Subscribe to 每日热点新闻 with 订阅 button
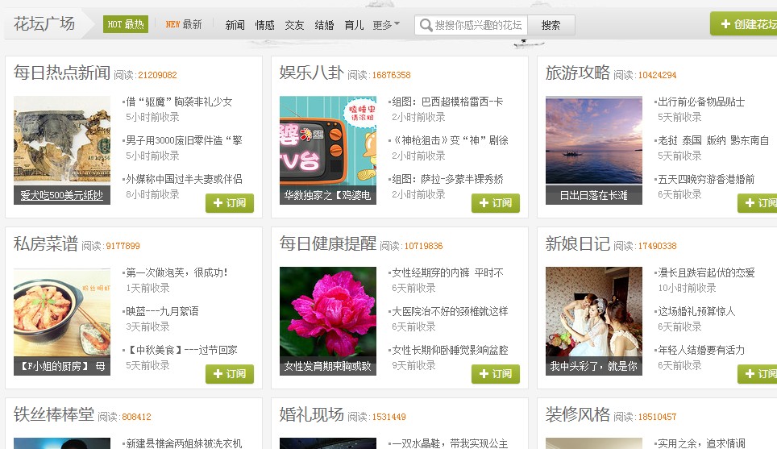Image resolution: width=777 pixels, height=449 pixels. [x=230, y=202]
